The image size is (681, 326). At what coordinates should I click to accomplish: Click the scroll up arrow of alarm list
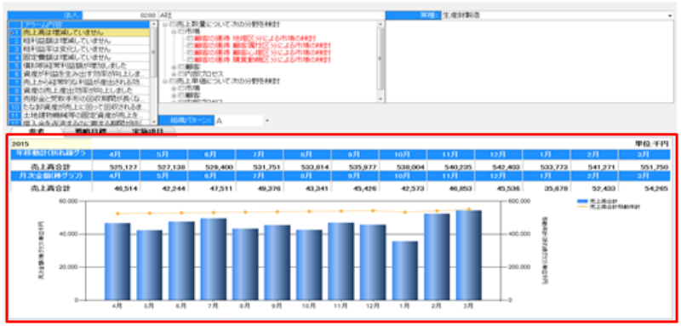point(154,25)
